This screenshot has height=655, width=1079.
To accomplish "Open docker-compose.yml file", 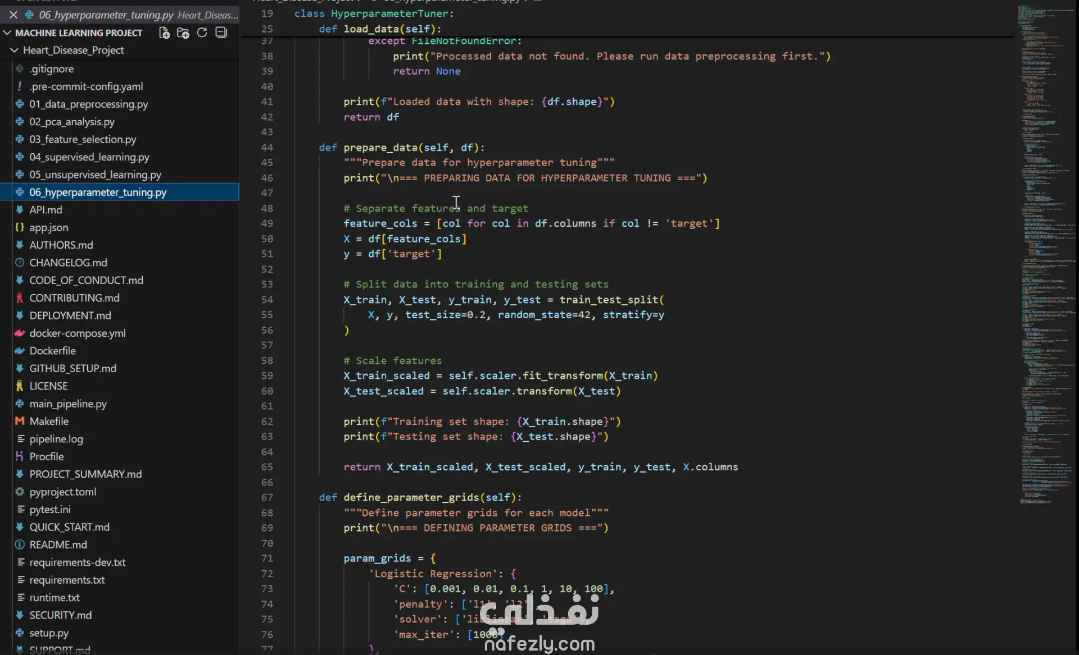I will (x=78, y=333).
